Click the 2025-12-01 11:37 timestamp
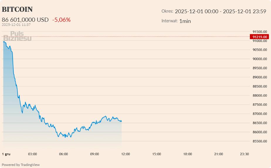Image resolution: width=271 pixels, height=168 pixels. click(x=16, y=25)
